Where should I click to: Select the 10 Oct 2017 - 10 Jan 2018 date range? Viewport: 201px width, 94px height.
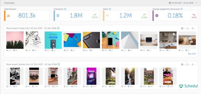coord(183,3)
